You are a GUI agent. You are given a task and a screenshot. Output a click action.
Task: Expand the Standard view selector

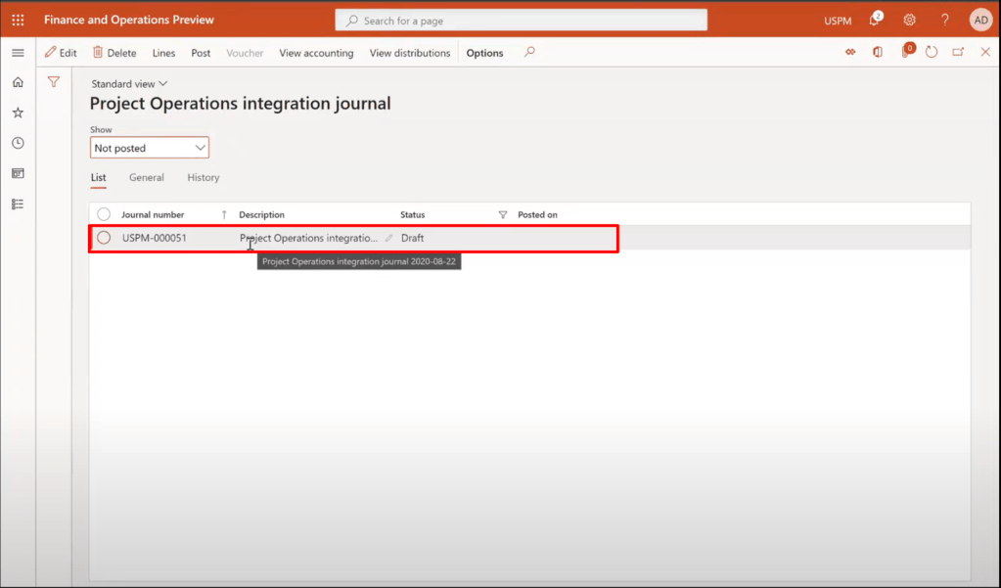coord(129,84)
